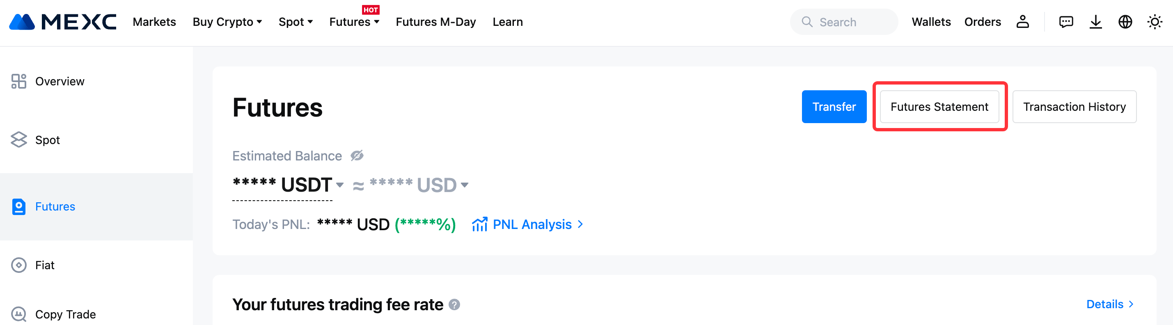The width and height of the screenshot is (1173, 325).
Task: Open the Buy Crypto dropdown menu
Action: click(227, 22)
